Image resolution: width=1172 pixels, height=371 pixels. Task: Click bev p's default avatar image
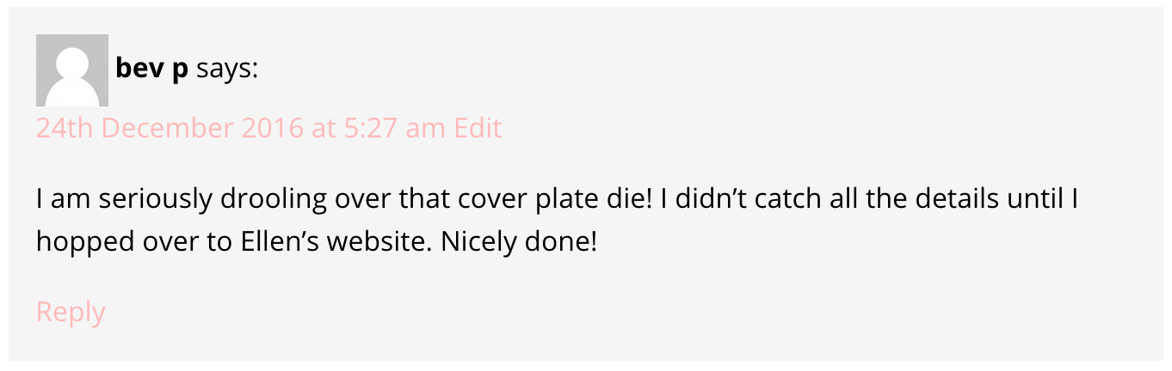point(71,70)
